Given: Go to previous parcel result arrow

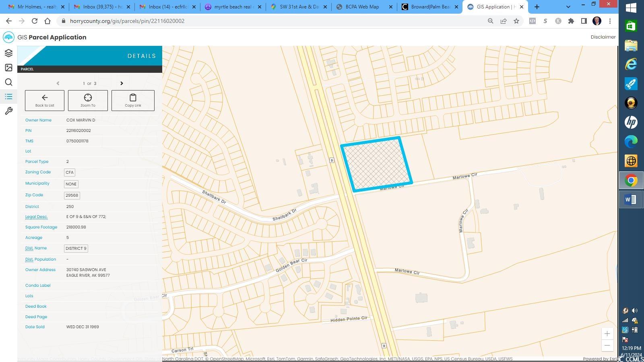Looking at the screenshot, I should (x=58, y=83).
